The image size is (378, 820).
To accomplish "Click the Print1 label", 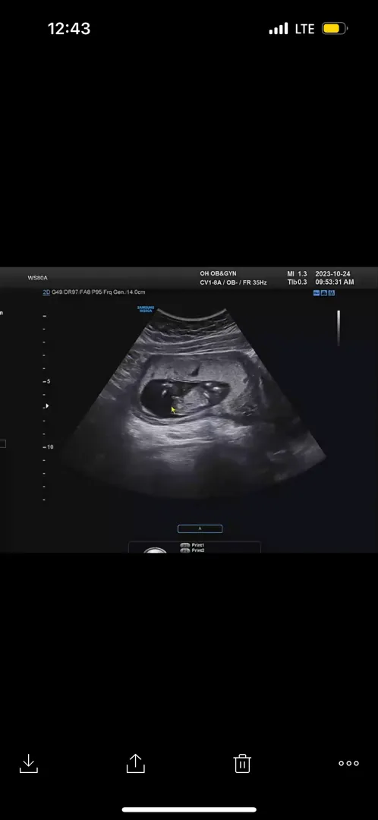I will click(x=197, y=545).
